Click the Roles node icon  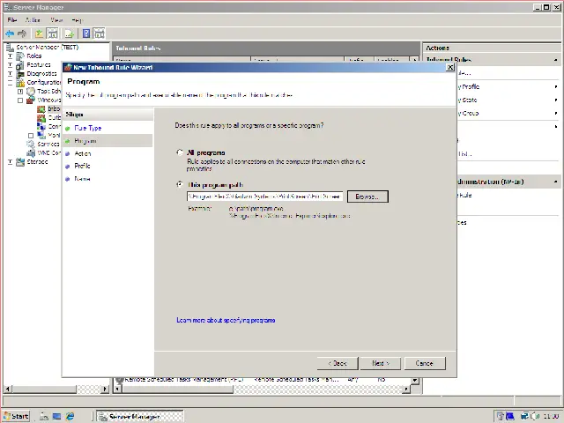click(x=20, y=56)
